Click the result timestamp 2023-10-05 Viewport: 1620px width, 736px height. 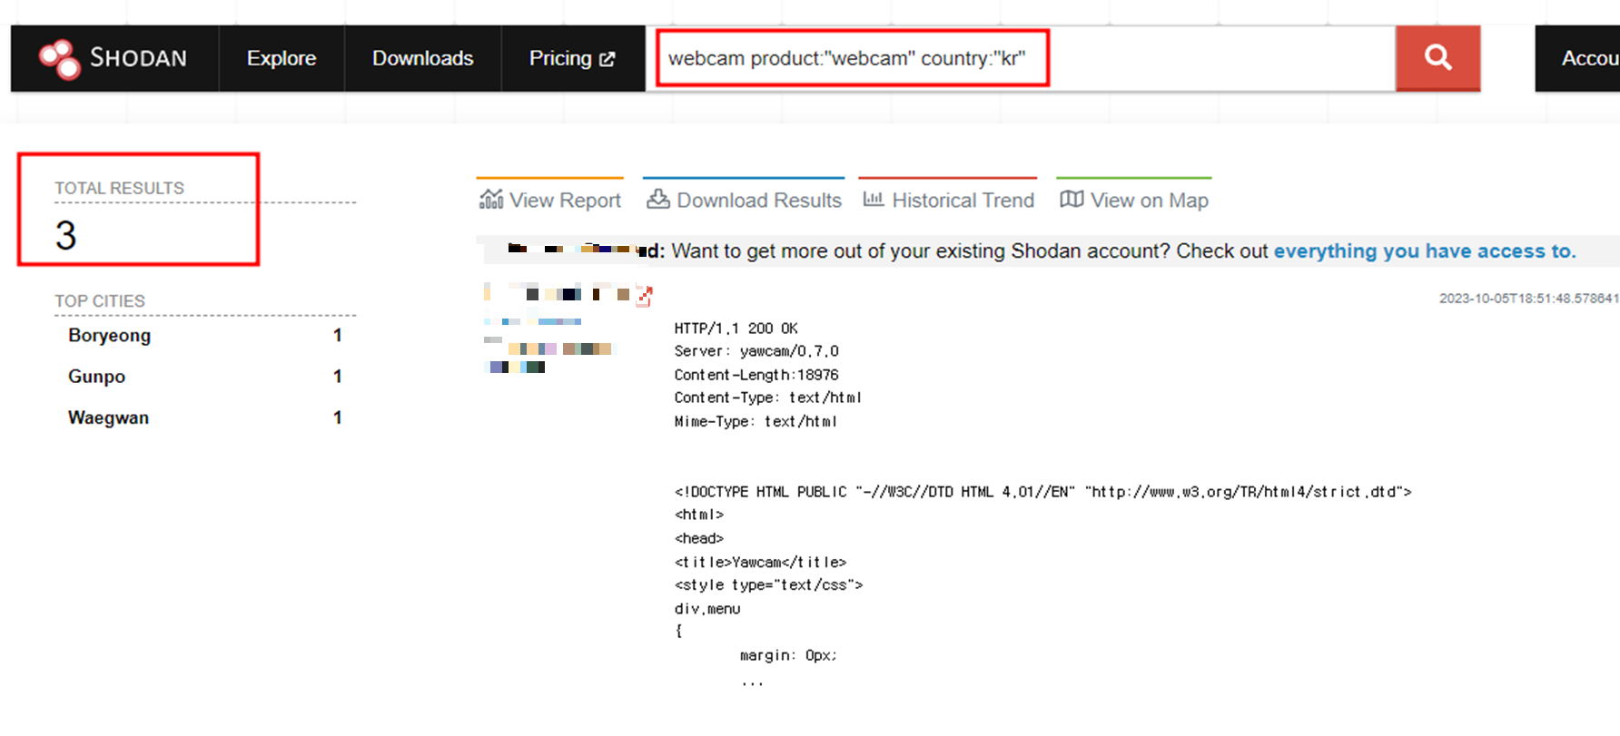1528,299
